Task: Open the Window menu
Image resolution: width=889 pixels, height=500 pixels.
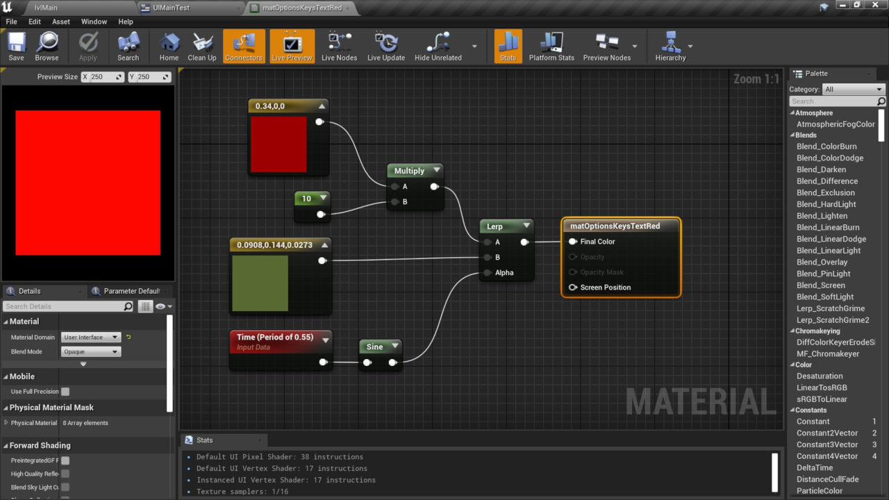Action: 94,22
